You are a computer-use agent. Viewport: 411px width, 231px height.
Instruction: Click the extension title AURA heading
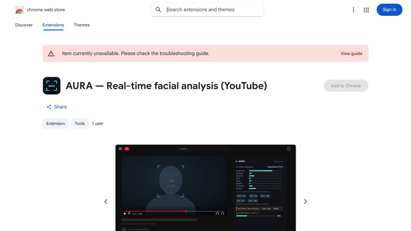coord(166,86)
